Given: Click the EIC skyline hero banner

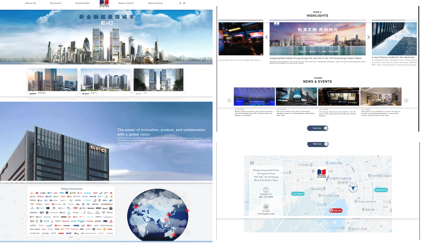Looking at the screenshot, I should [x=106, y=37].
